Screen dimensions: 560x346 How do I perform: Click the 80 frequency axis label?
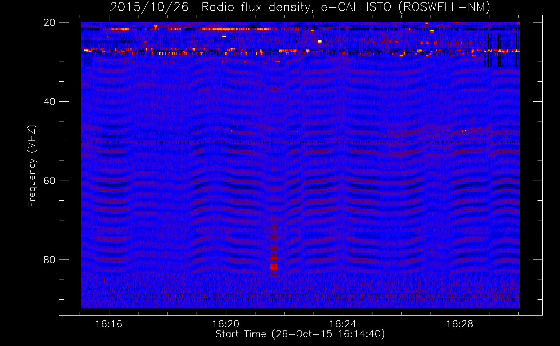(x=49, y=260)
